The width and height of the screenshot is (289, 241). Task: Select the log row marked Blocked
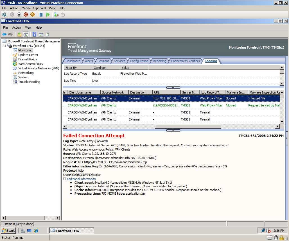(x=171, y=98)
